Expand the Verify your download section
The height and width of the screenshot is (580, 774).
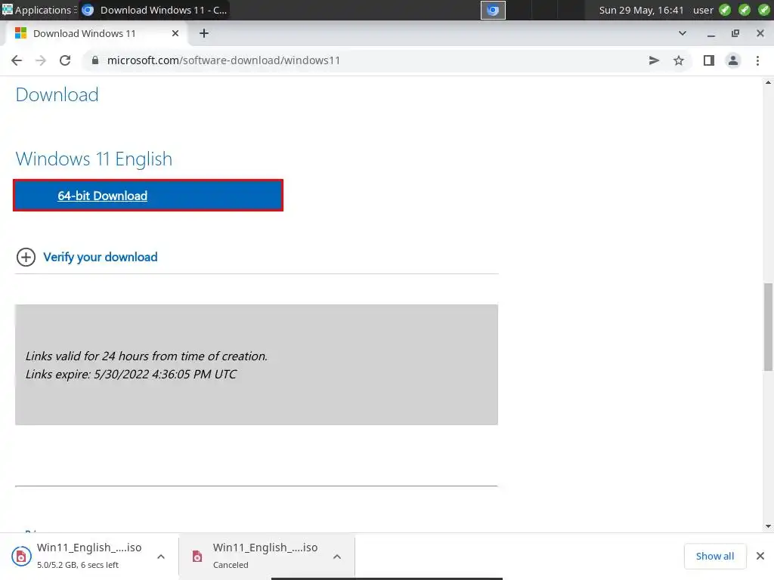point(101,257)
